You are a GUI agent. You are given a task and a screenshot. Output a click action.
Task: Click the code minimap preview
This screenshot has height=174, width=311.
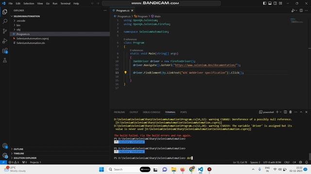[x=297, y=20]
